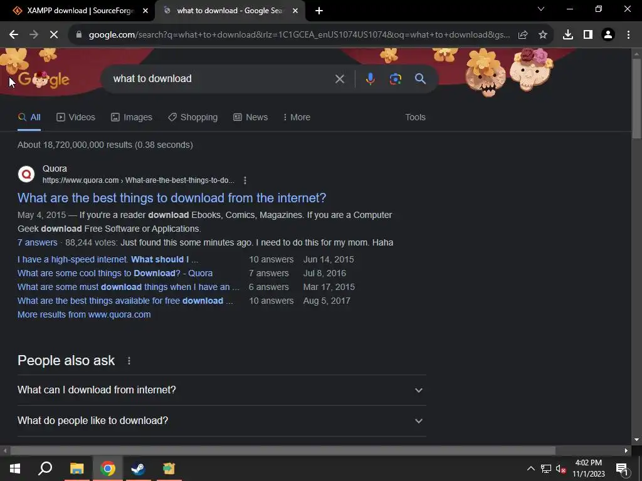Viewport: 642px width, 481px height.
Task: Open the notification center
Action: click(622, 468)
